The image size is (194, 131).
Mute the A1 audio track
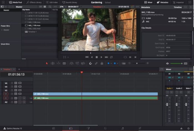coord(24,98)
